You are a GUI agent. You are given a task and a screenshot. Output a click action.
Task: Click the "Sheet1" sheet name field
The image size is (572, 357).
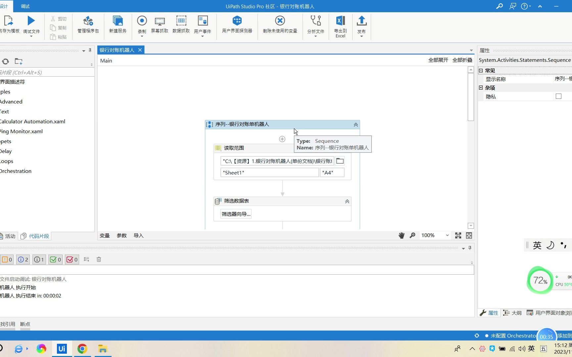tap(269, 173)
